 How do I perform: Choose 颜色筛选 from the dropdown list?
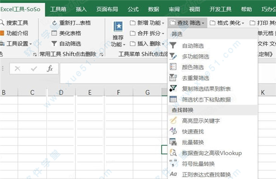coord(193,67)
